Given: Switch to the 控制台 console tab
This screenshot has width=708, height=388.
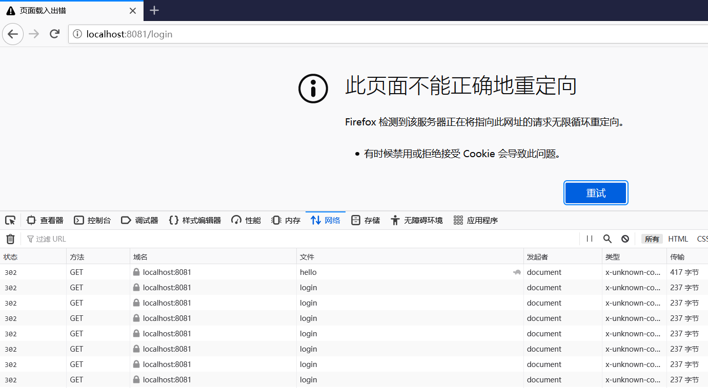Looking at the screenshot, I should pyautogui.click(x=92, y=220).
